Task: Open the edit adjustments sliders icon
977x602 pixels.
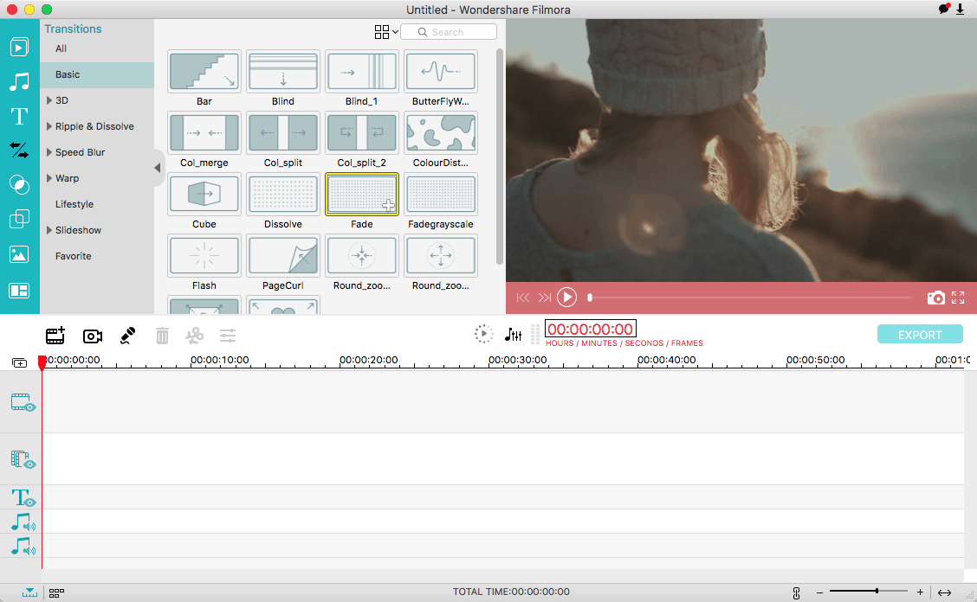Action: pyautogui.click(x=228, y=336)
